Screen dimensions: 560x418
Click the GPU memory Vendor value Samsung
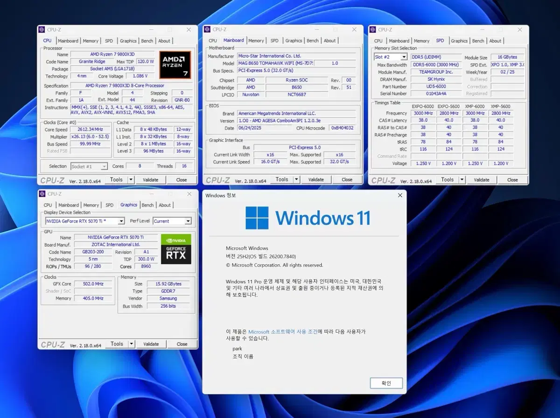click(x=168, y=298)
